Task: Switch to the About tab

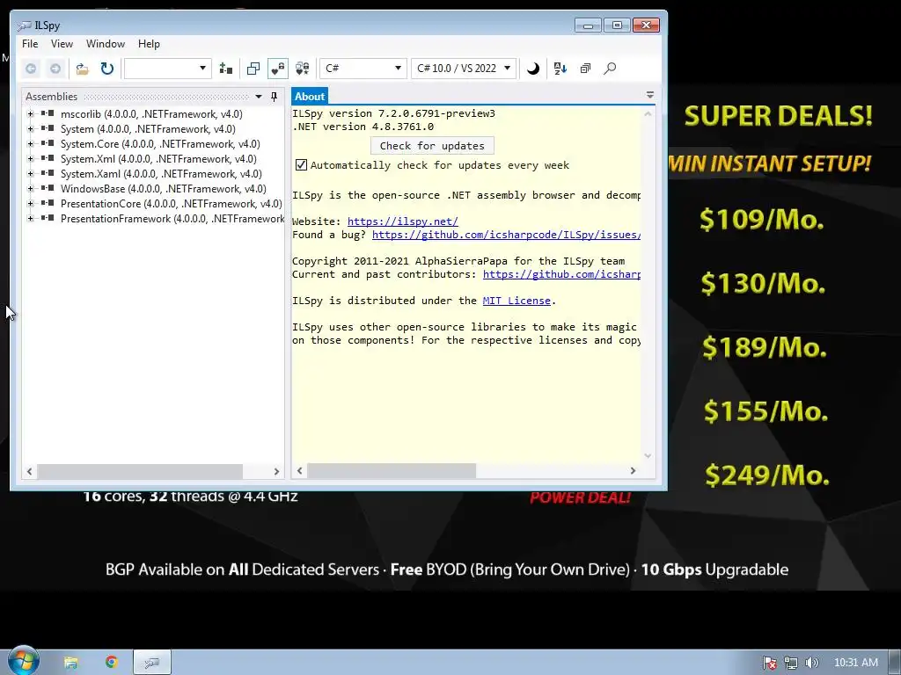Action: [x=310, y=97]
